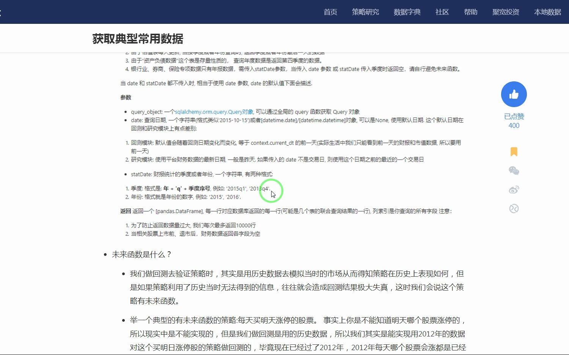Click the 获取典型常用数据 page heading
569x355 pixels.
coord(138,39)
